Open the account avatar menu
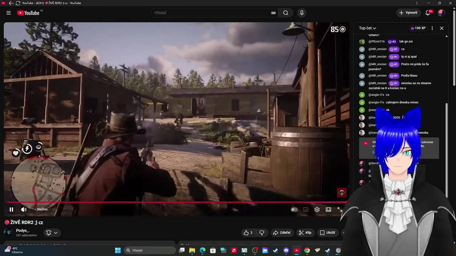The height and width of the screenshot is (256, 456). pyautogui.click(x=441, y=13)
